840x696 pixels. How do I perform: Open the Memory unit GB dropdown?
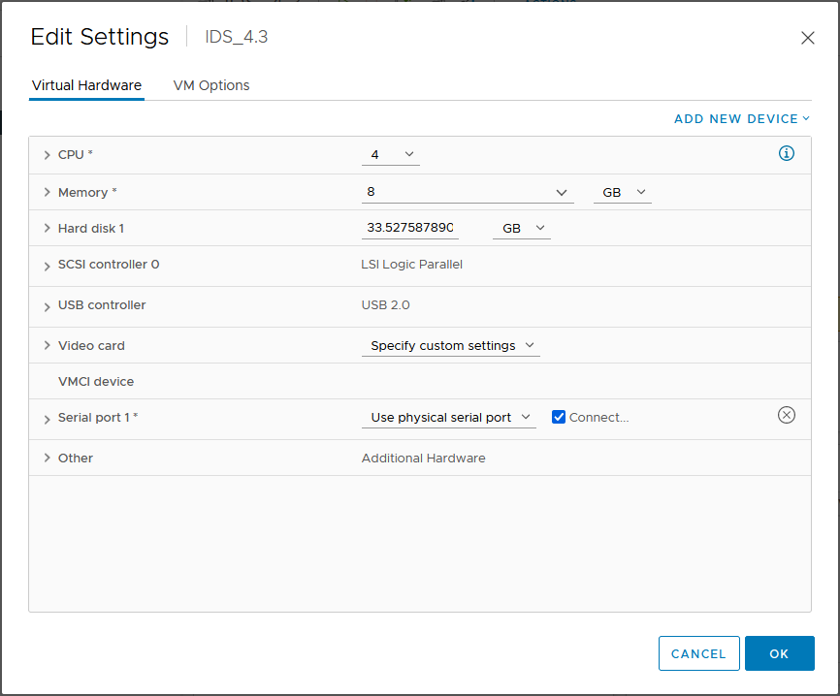click(x=622, y=192)
